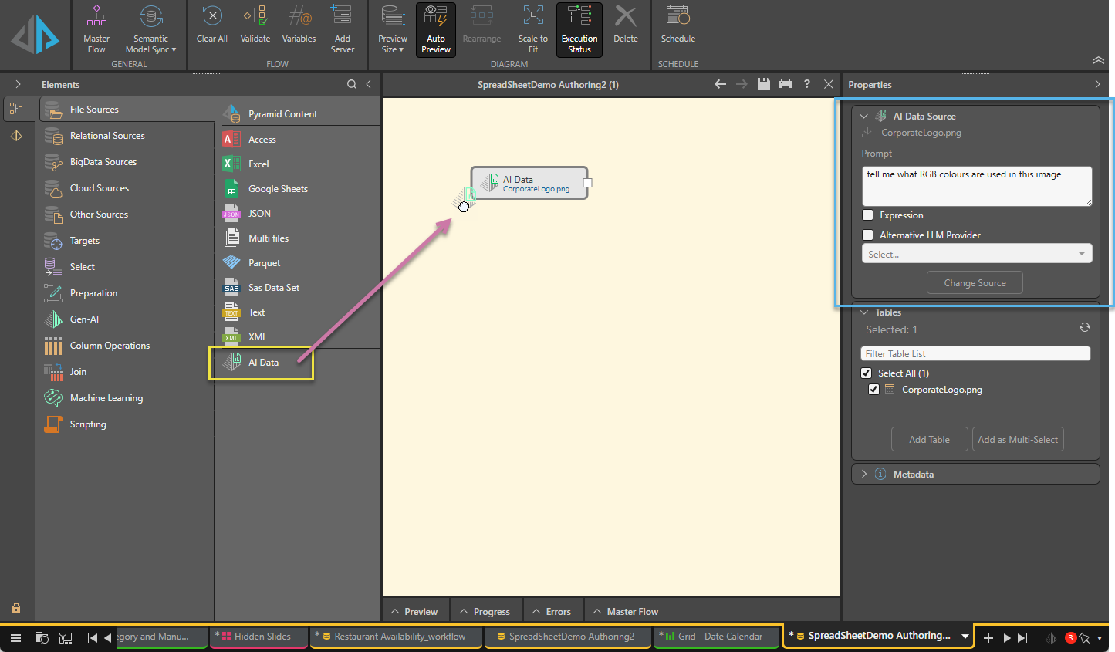Open the Errors panel tab
The image size is (1115, 652).
pos(551,612)
